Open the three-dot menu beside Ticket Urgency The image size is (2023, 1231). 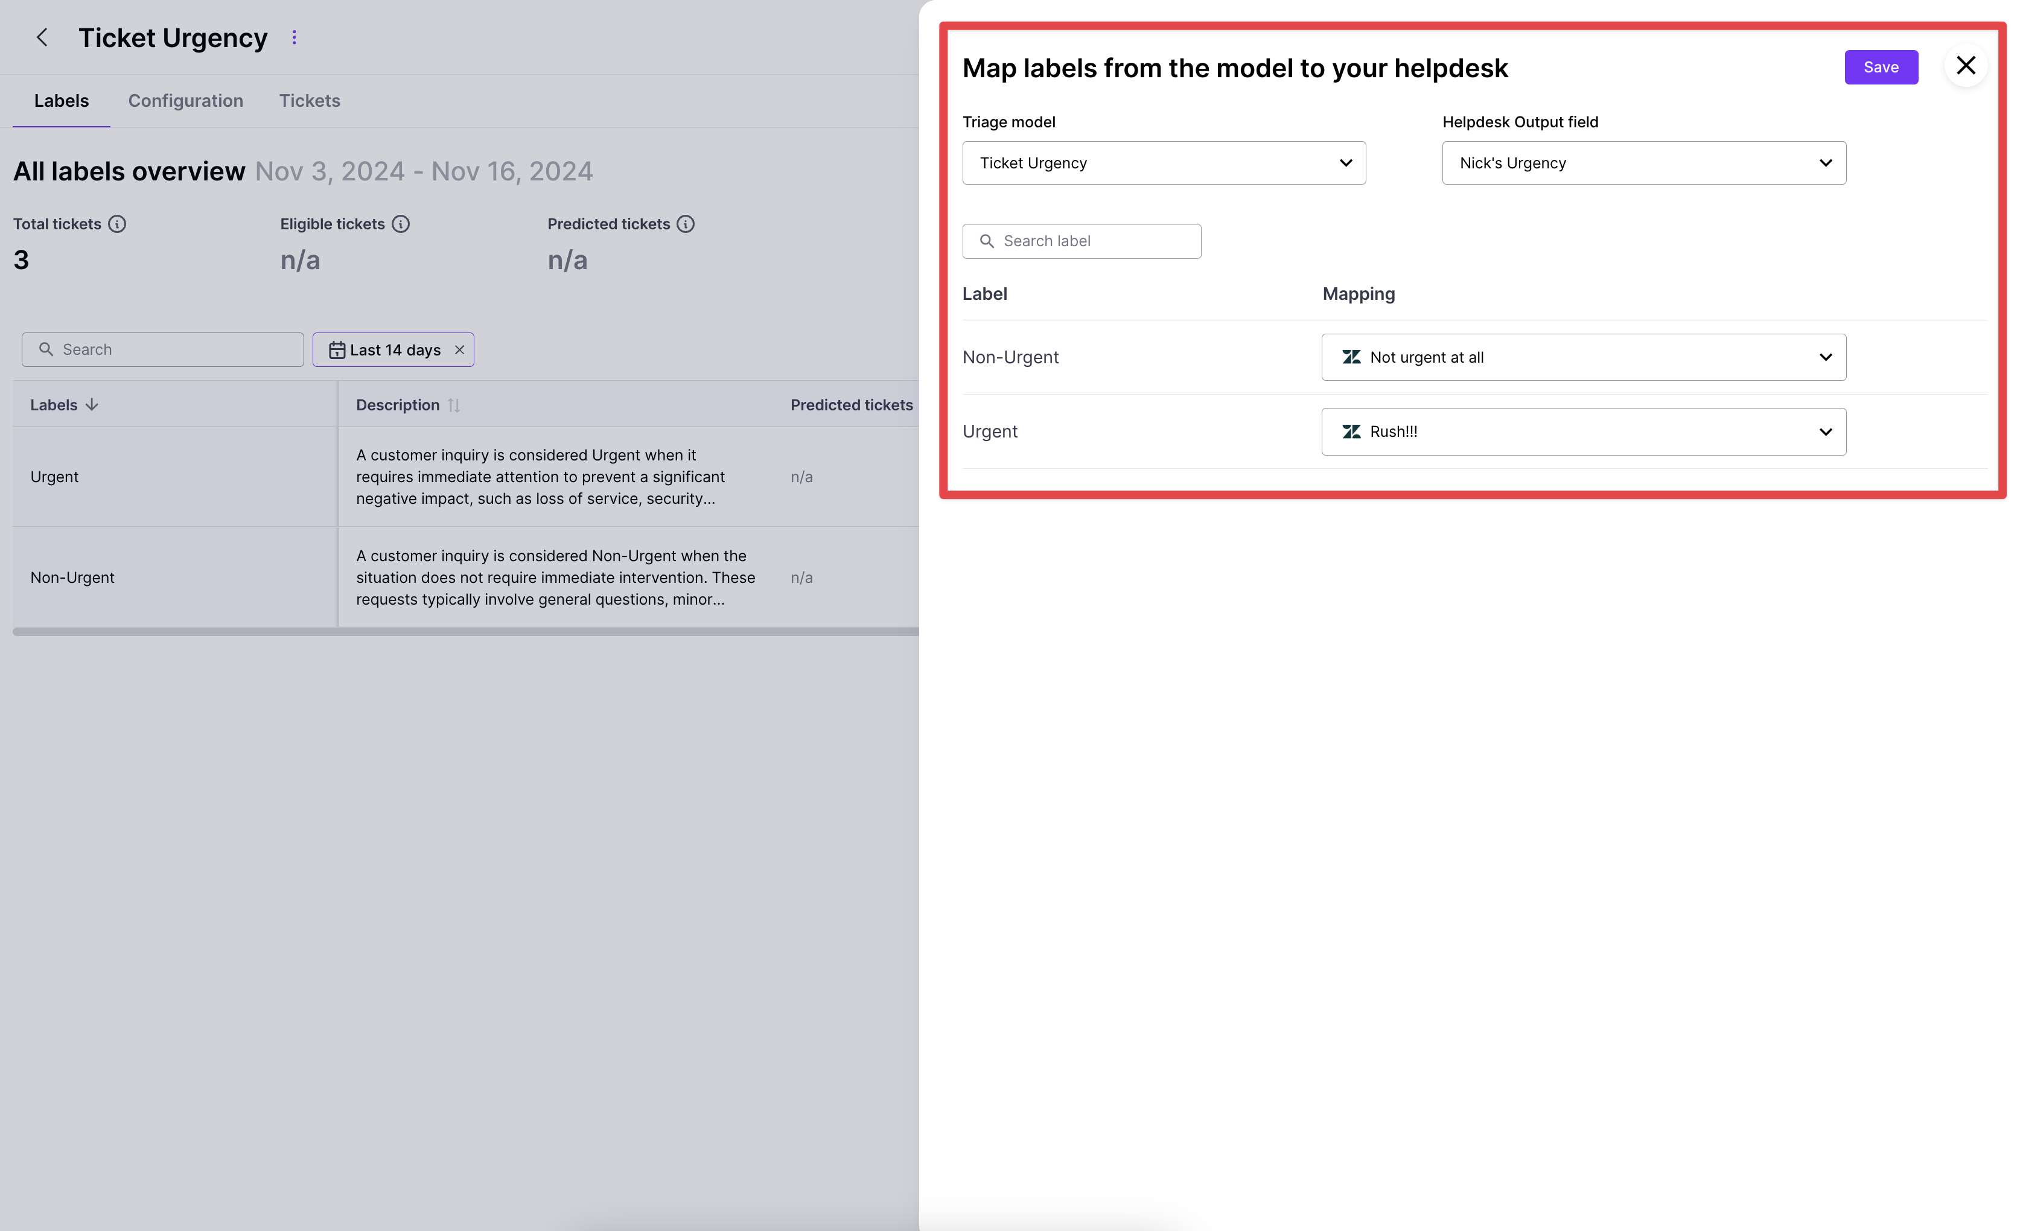point(294,38)
